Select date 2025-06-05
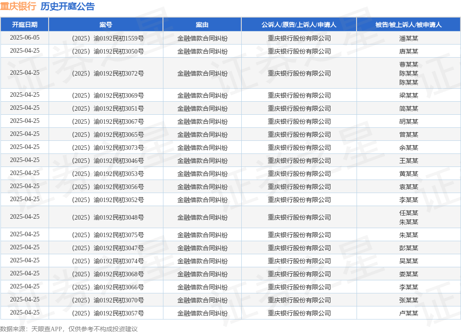 click(25, 38)
